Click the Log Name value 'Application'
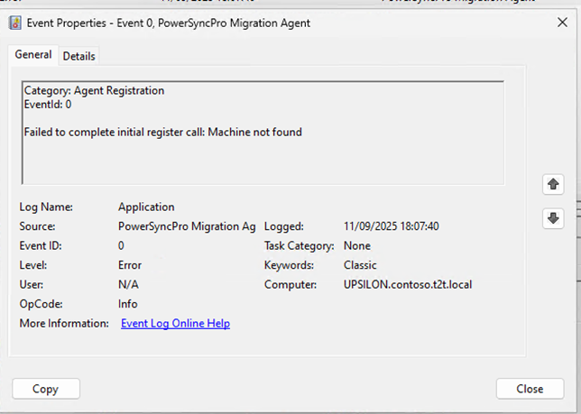Viewport: 581px width, 414px height. tap(146, 207)
